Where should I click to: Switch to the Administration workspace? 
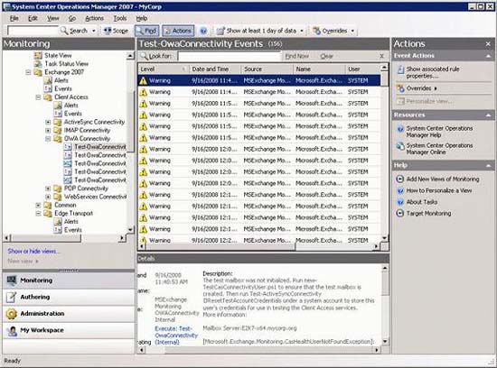(69, 314)
